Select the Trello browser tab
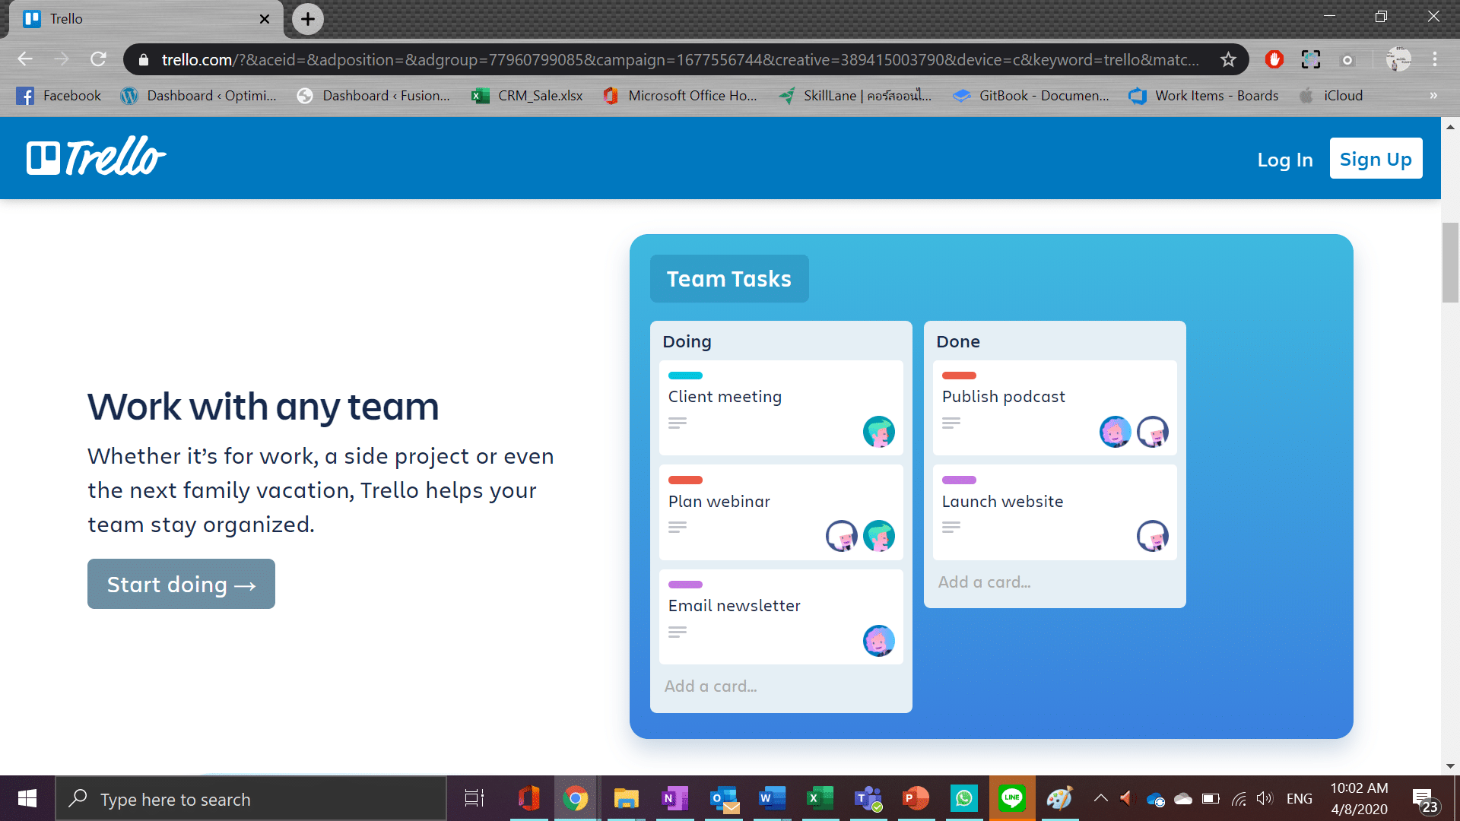This screenshot has height=821, width=1460. pyautogui.click(x=144, y=19)
